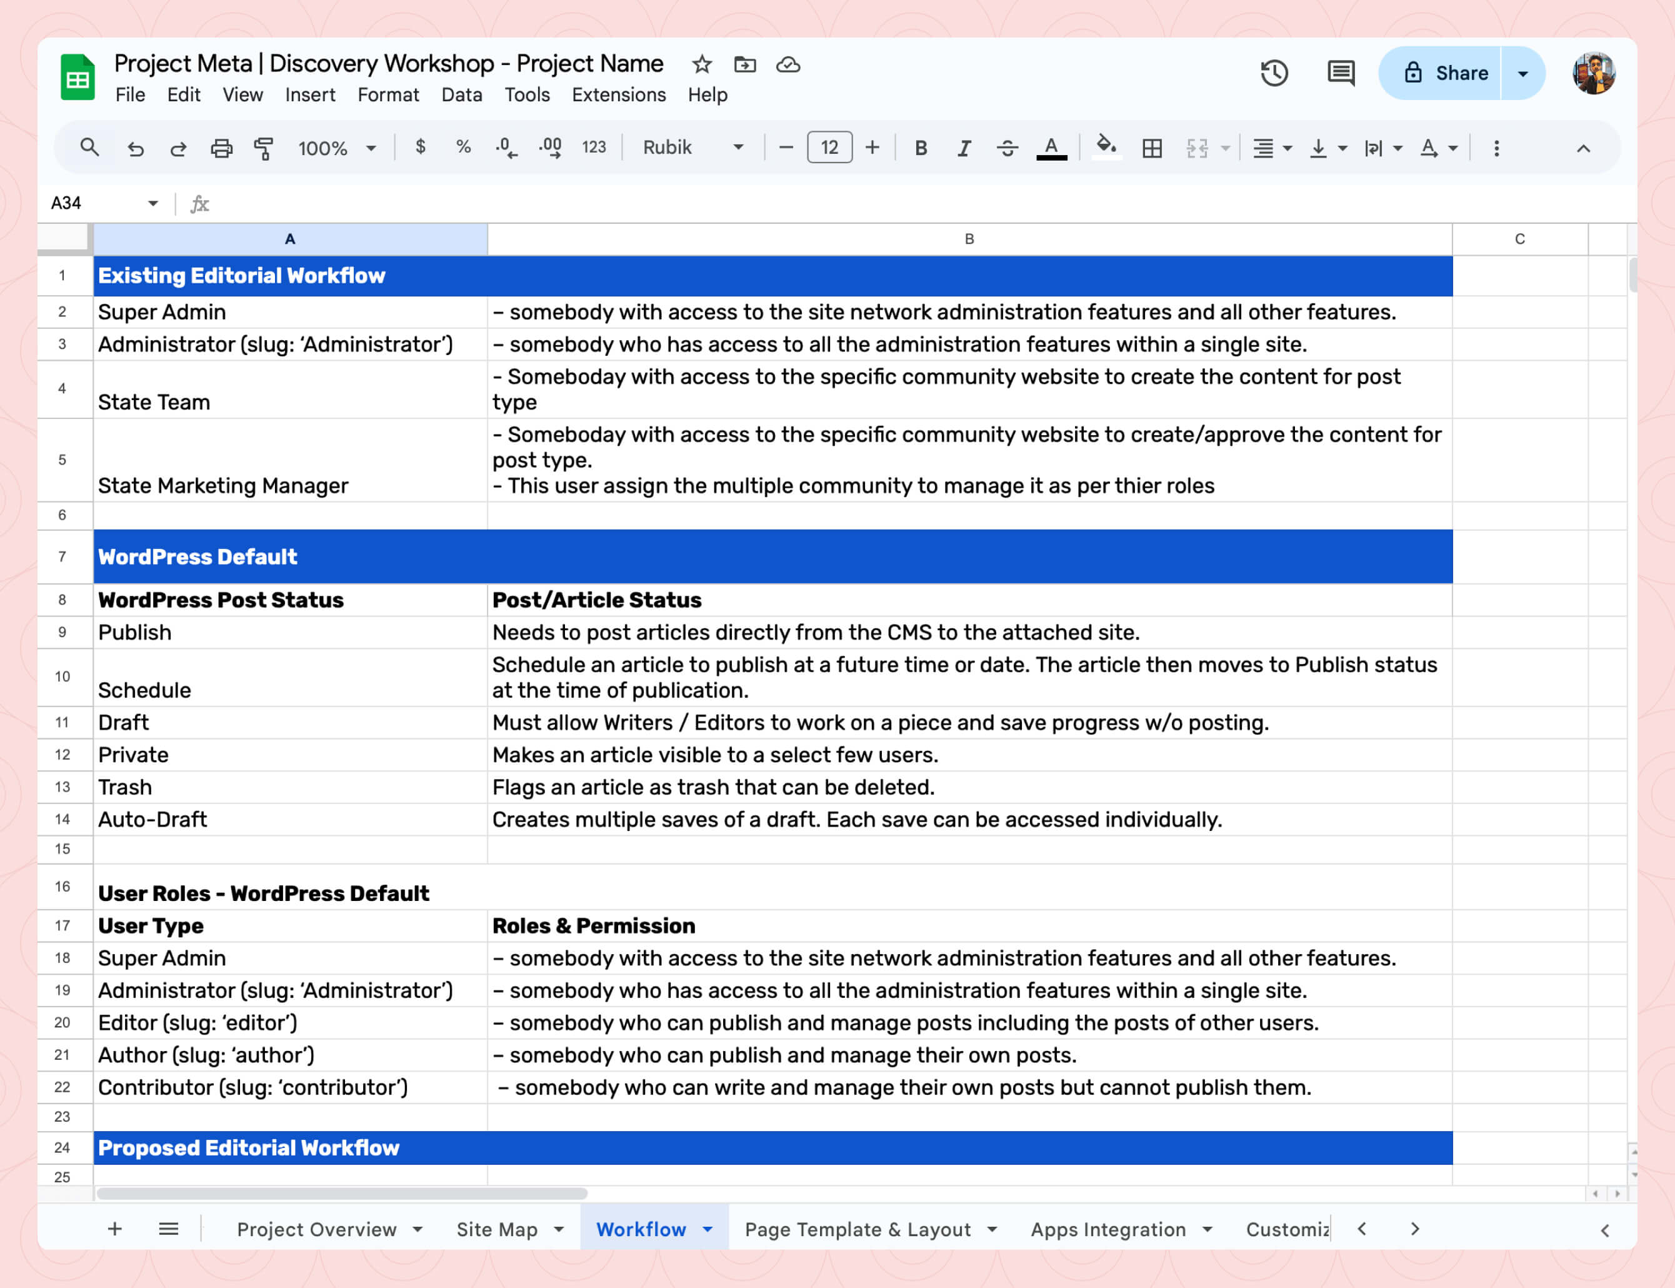Click the print icon in toolbar
Screen dimensions: 1675x1288
pos(221,148)
